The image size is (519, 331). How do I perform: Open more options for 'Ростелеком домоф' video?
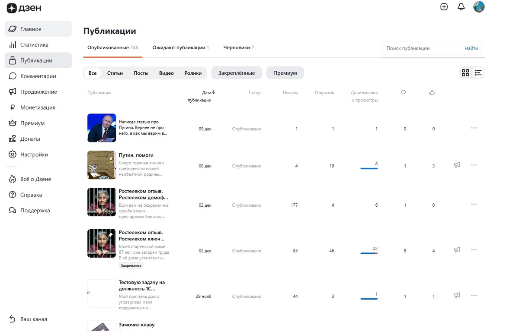(x=474, y=204)
